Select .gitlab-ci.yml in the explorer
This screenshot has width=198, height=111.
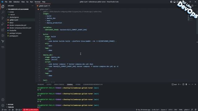[x=14, y=20]
